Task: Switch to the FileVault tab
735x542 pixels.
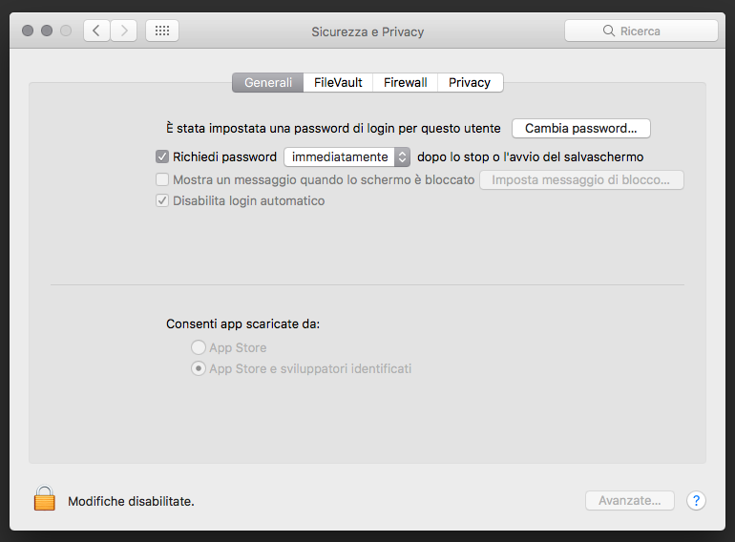Action: 338,82
